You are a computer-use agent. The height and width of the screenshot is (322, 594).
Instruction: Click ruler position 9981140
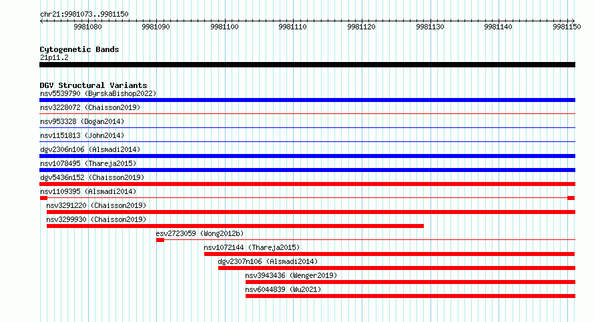point(498,27)
